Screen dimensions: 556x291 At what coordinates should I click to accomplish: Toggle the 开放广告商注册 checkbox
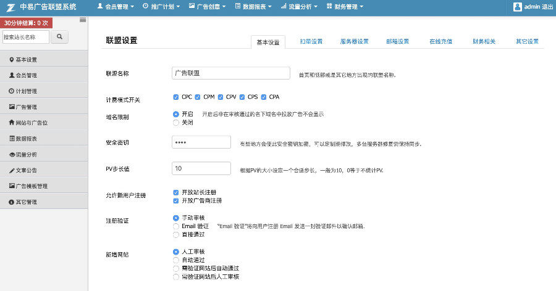pyautogui.click(x=176, y=201)
